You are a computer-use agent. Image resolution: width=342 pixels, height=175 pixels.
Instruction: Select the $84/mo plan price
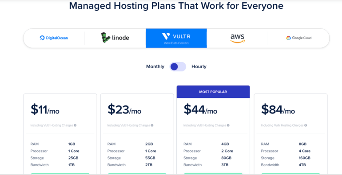278,109
